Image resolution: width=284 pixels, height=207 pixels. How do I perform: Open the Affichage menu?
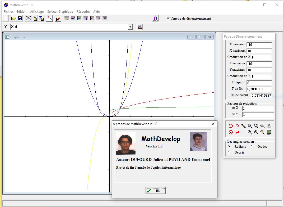[37, 12]
